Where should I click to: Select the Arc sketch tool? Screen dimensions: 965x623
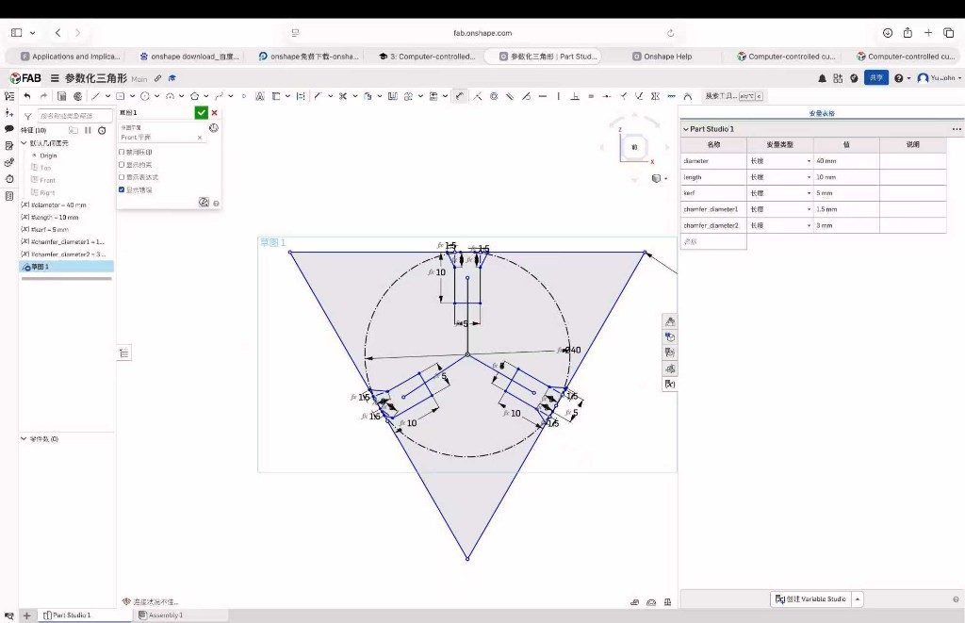(170, 96)
